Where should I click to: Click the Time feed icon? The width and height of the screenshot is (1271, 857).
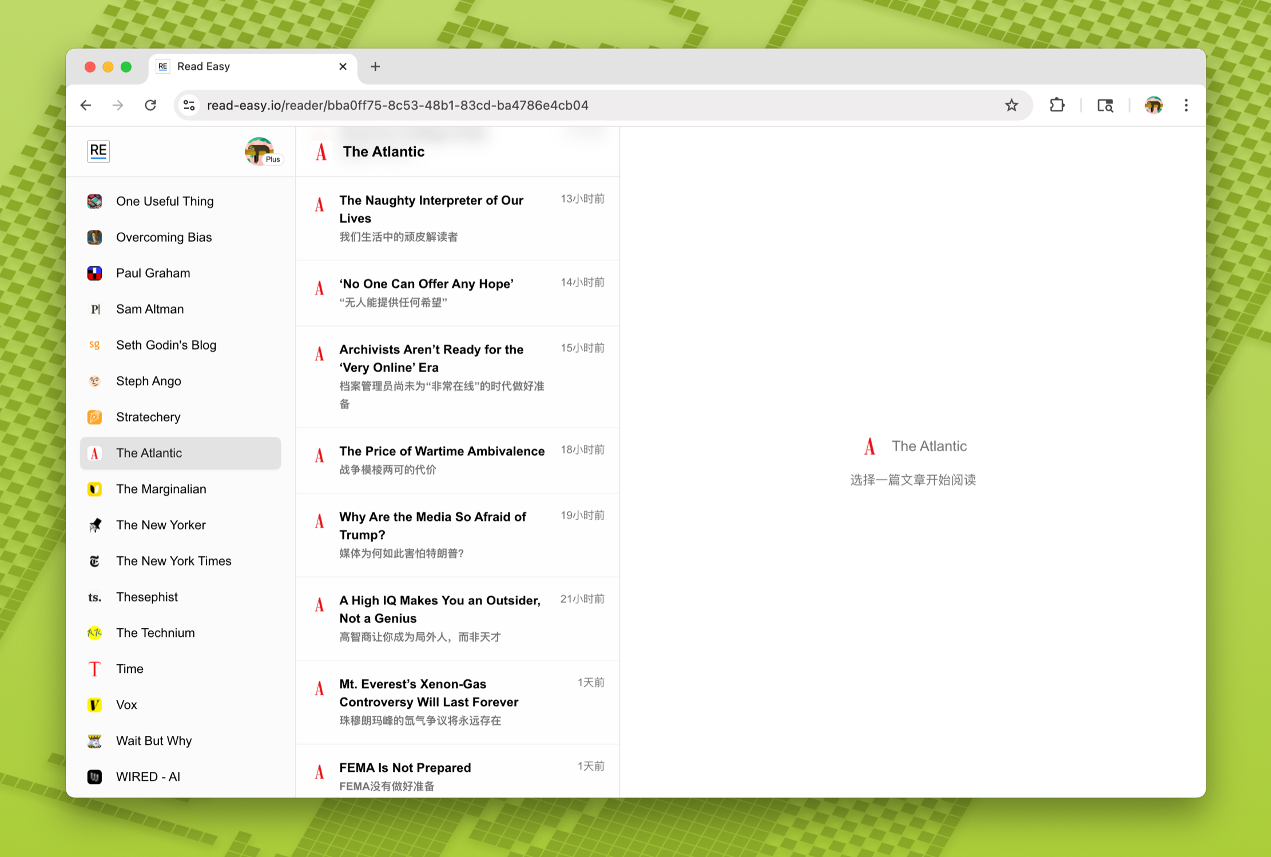tap(94, 669)
